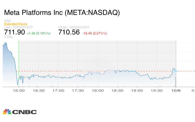195x122 pixels.
Task: Click the green +1.34 change value
Action: (x=38, y=33)
